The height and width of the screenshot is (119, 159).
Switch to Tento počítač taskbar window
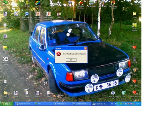coord(62,104)
